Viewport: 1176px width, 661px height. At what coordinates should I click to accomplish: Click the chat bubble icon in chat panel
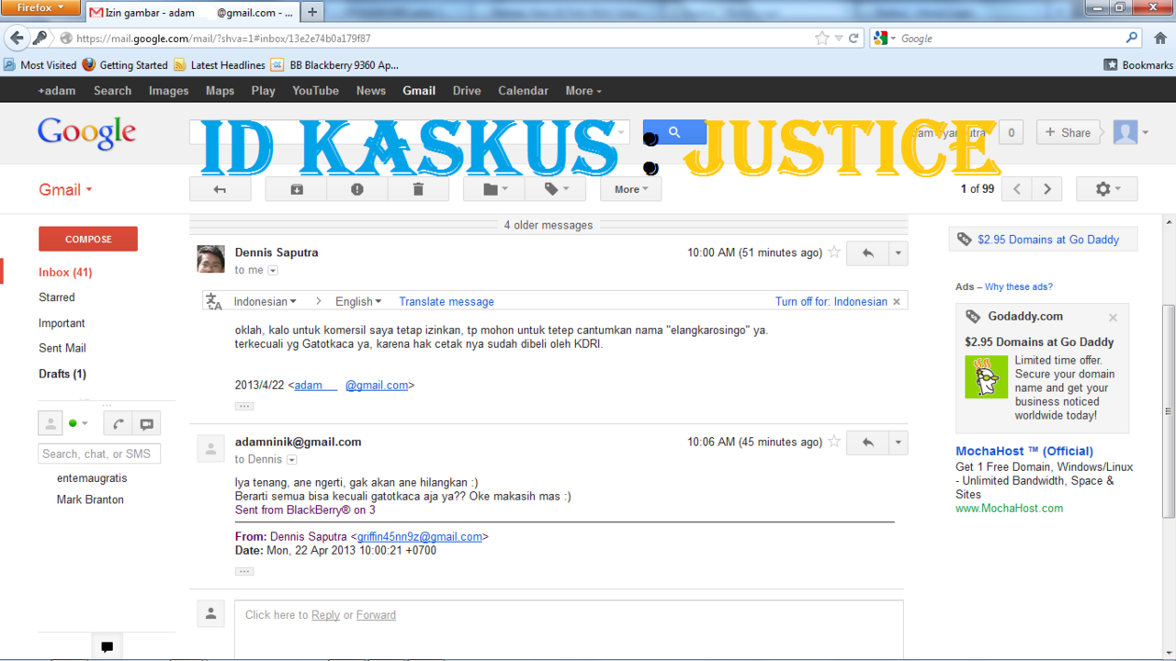tap(146, 423)
